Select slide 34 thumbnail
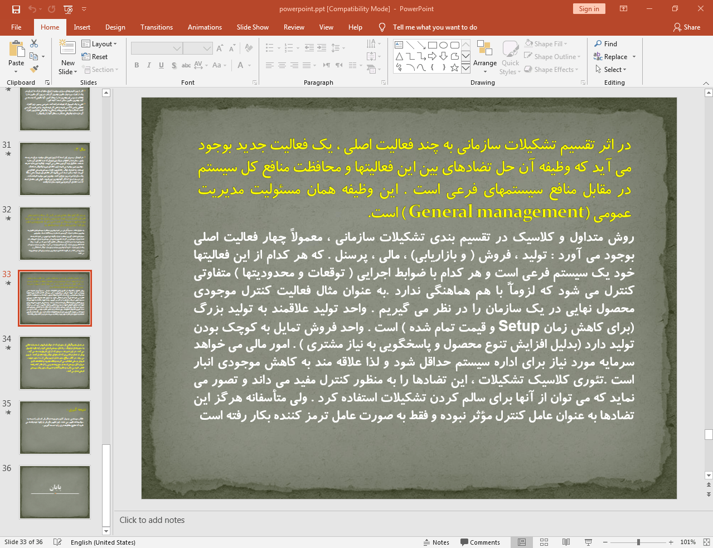Viewport: 713px width, 548px height. tap(55, 363)
